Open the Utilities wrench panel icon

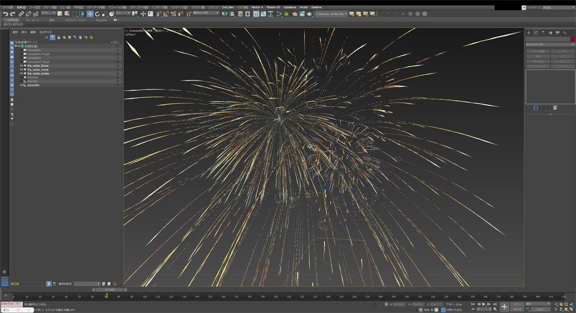click(x=565, y=33)
